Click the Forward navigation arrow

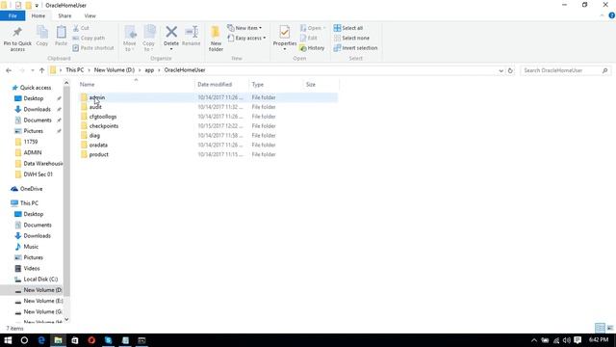(x=21, y=70)
